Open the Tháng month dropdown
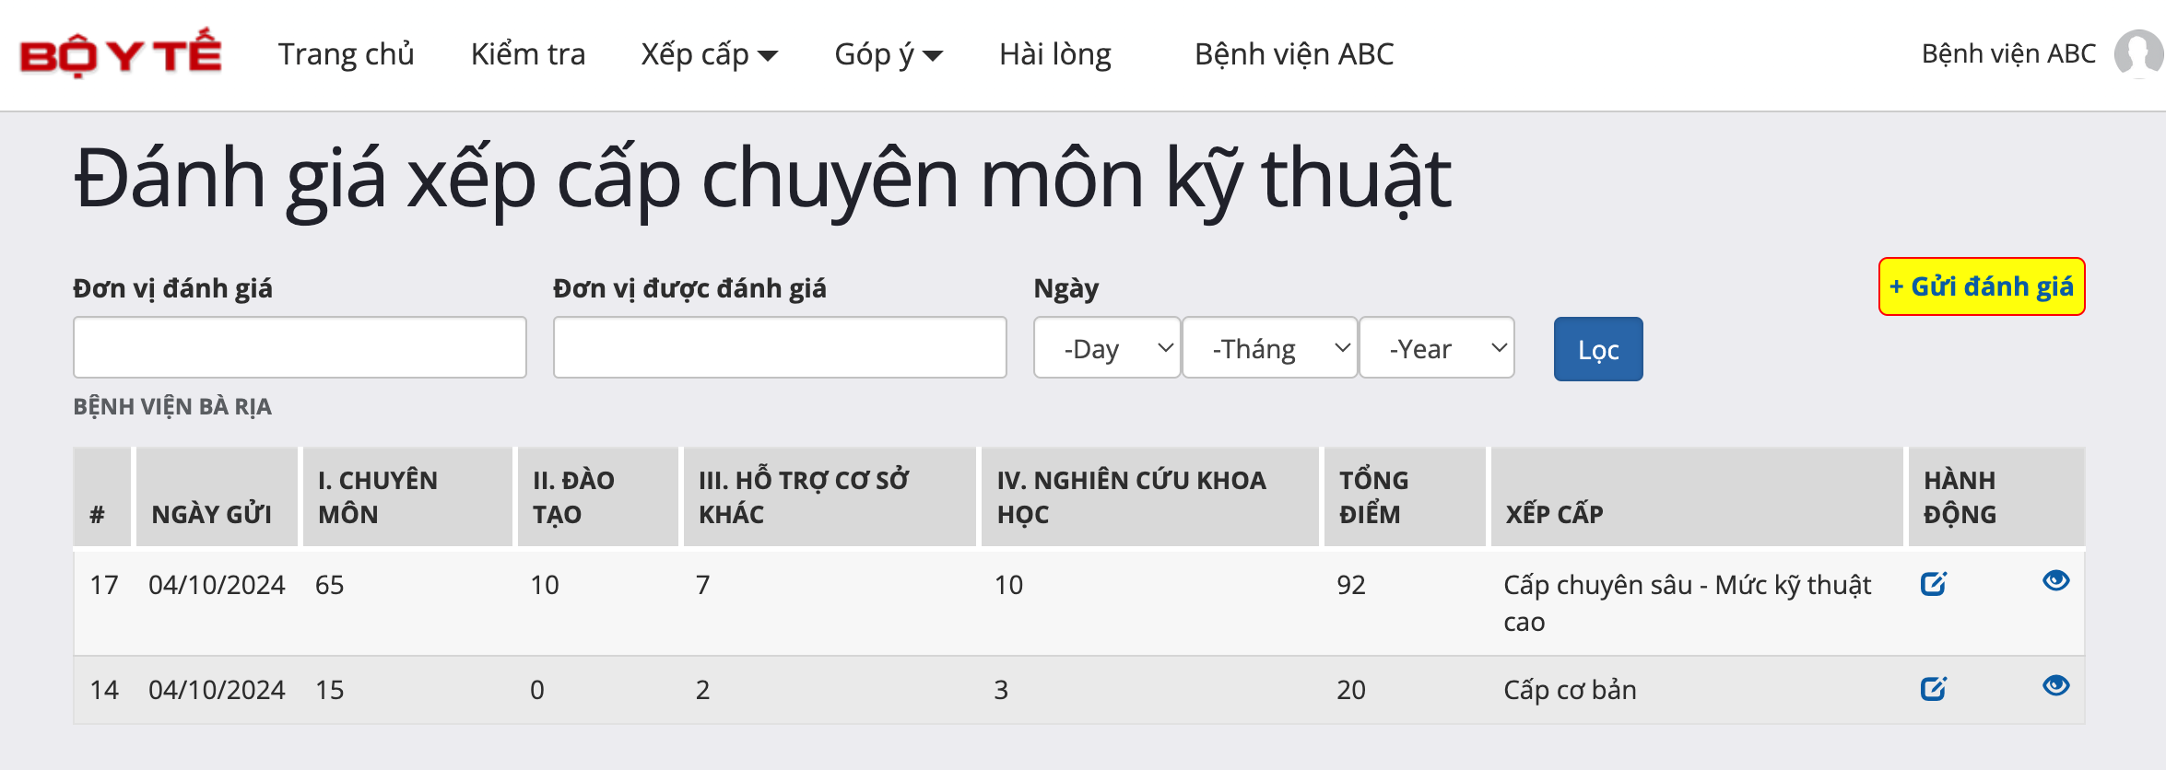The width and height of the screenshot is (2166, 770). coord(1269,348)
